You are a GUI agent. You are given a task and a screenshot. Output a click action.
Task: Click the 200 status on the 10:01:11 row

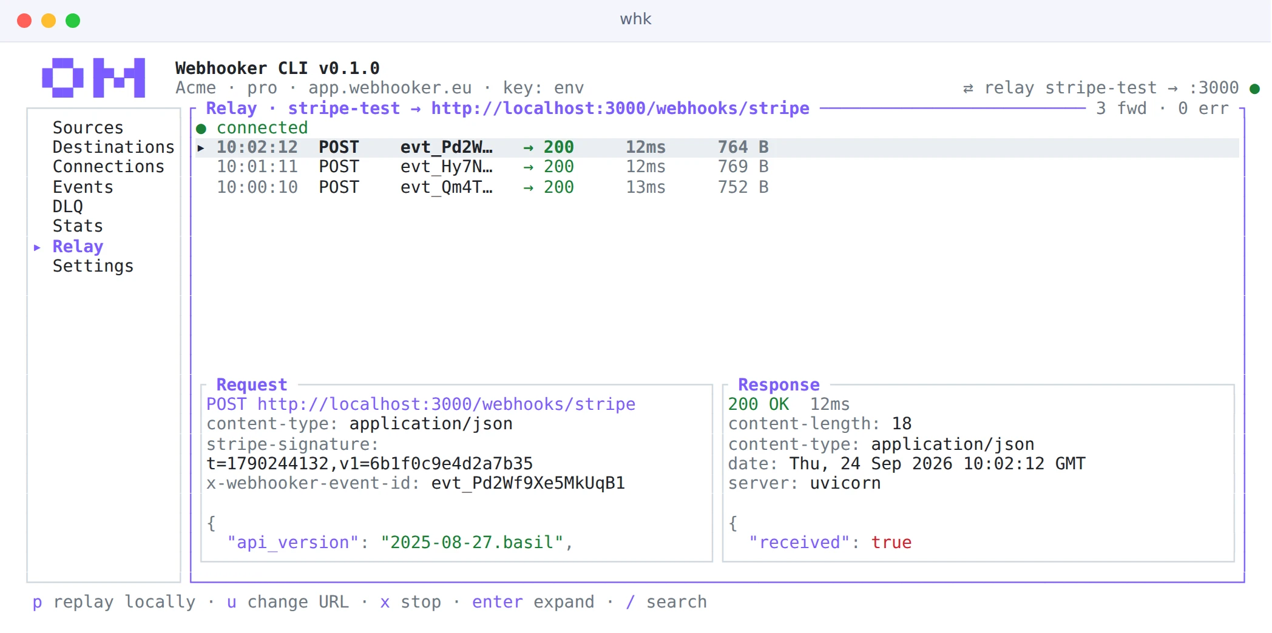coord(558,167)
